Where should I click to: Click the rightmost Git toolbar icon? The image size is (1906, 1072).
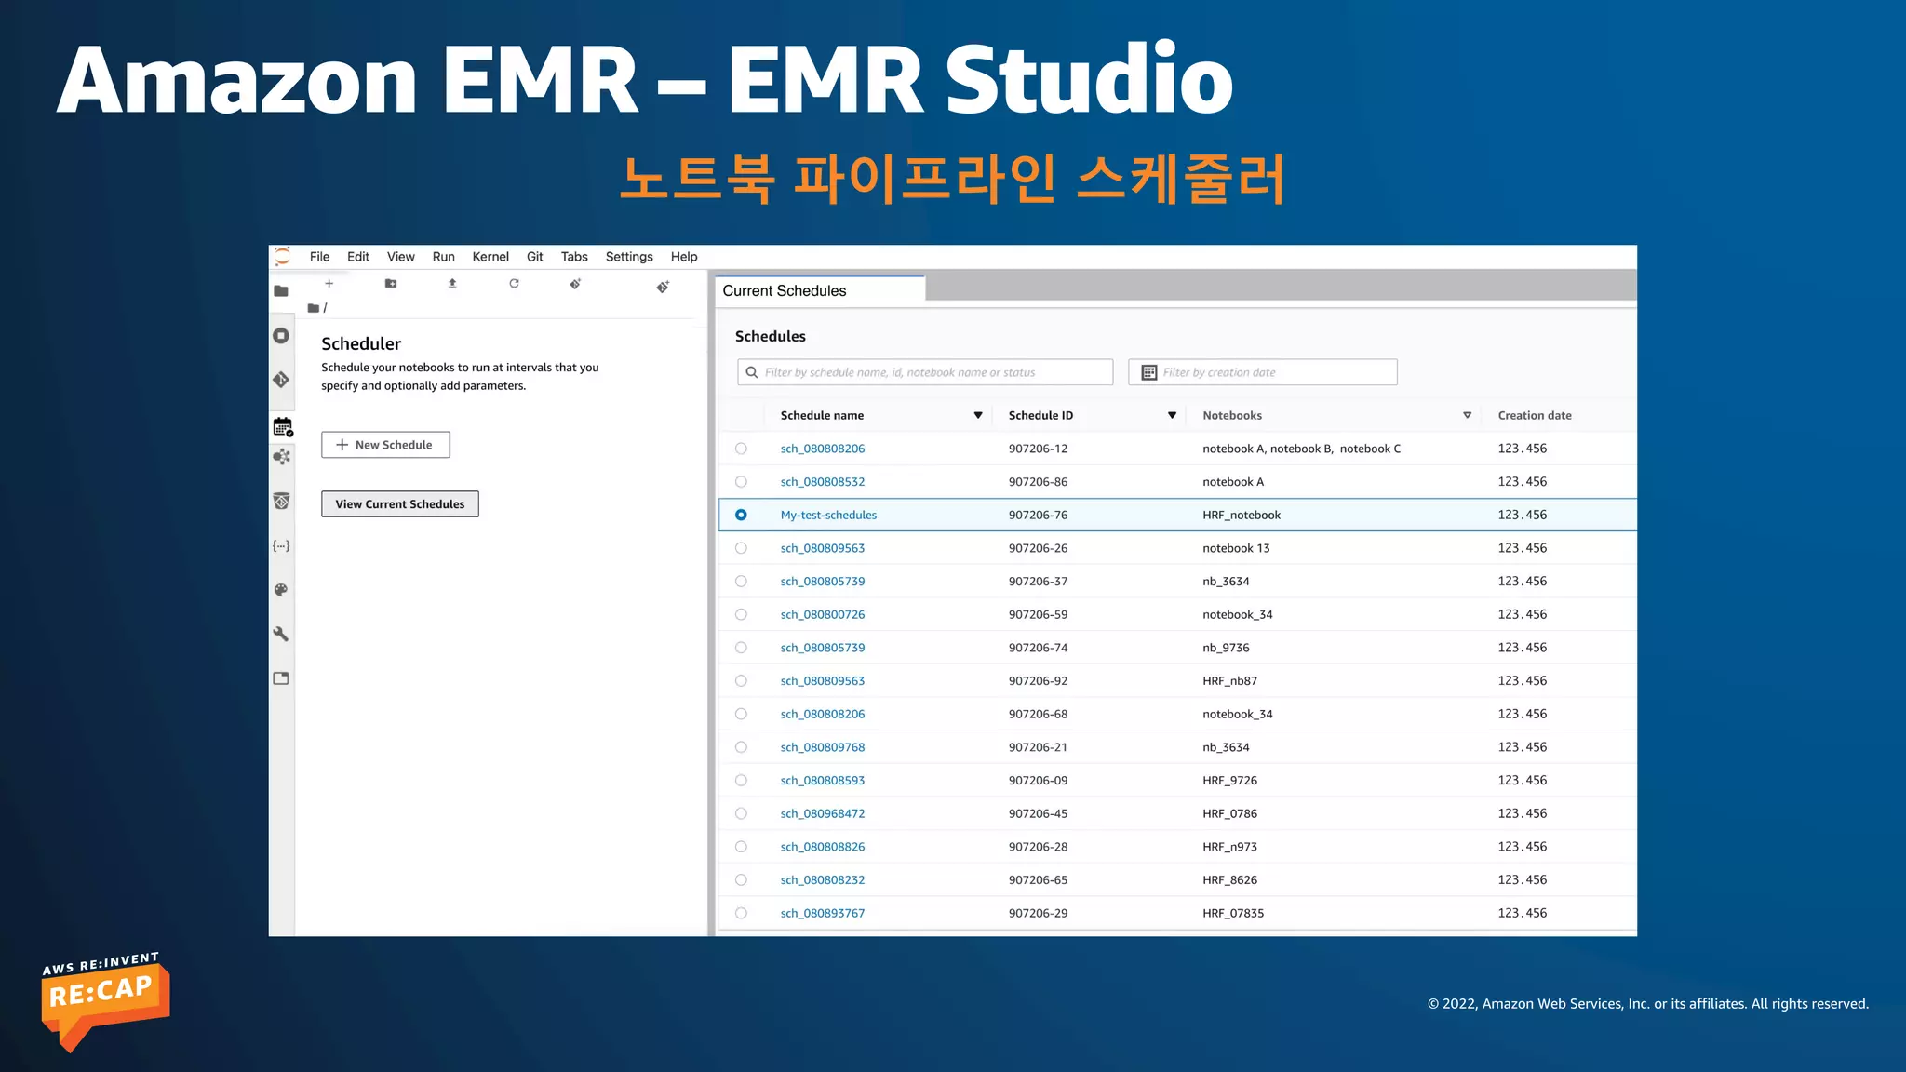pyautogui.click(x=663, y=287)
